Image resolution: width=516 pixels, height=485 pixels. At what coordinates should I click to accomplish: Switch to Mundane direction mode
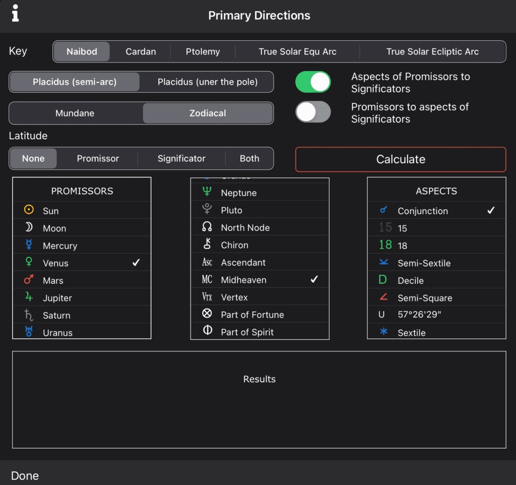[75, 113]
